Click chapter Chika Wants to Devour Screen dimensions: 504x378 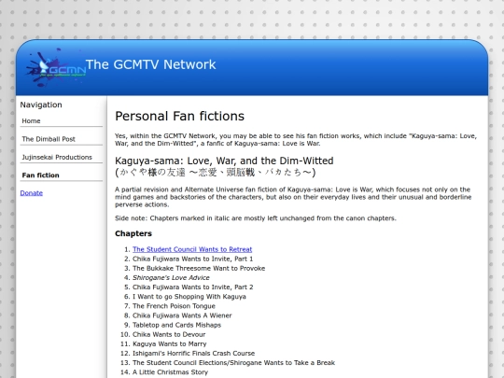pyautogui.click(x=169, y=334)
